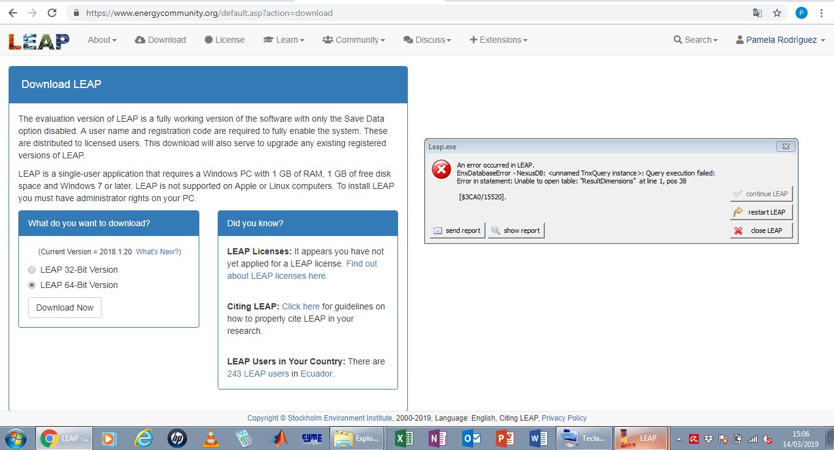Launch Internet Explorer from taskbar
Viewport: 834px width, 450px height.
point(143,438)
